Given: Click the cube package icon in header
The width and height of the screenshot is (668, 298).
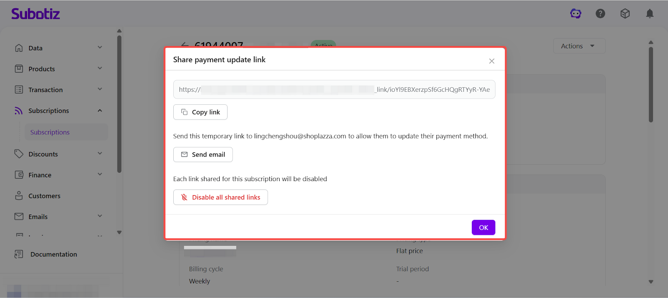Looking at the screenshot, I should (625, 14).
